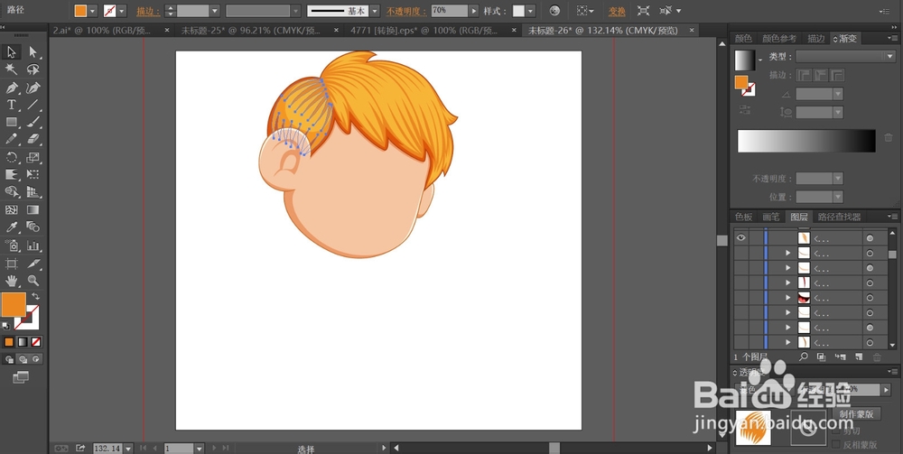Select the Paintbrush tool
Viewport: 903px width, 454px height.
[33, 122]
